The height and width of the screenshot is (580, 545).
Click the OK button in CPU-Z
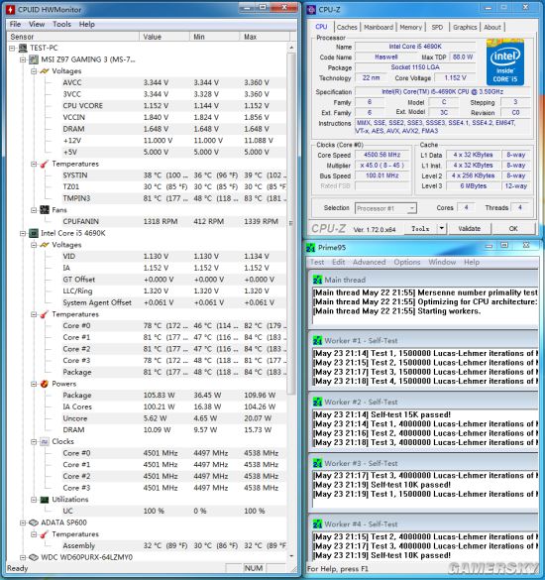513,228
